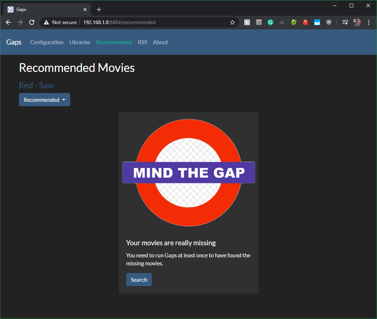Click the Search button

[139, 280]
